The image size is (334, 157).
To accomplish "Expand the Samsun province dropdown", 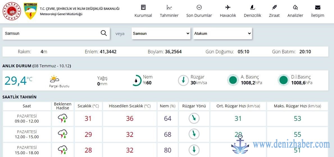I will [161, 33].
